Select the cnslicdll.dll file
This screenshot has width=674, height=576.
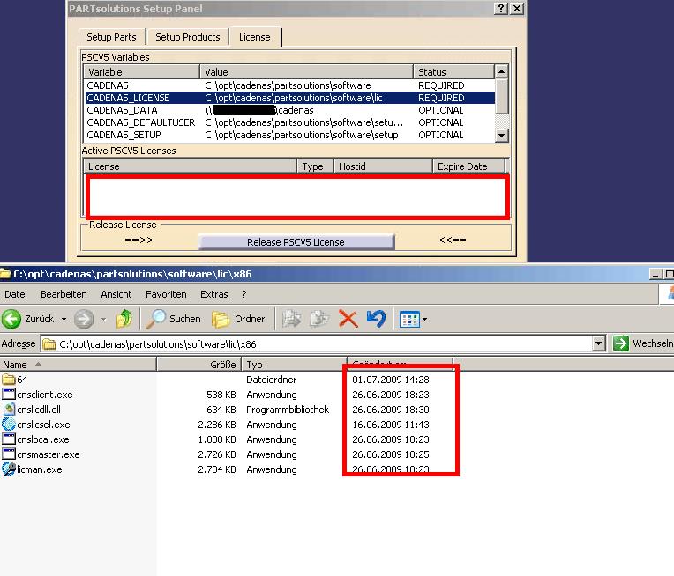pyautogui.click(x=32, y=410)
